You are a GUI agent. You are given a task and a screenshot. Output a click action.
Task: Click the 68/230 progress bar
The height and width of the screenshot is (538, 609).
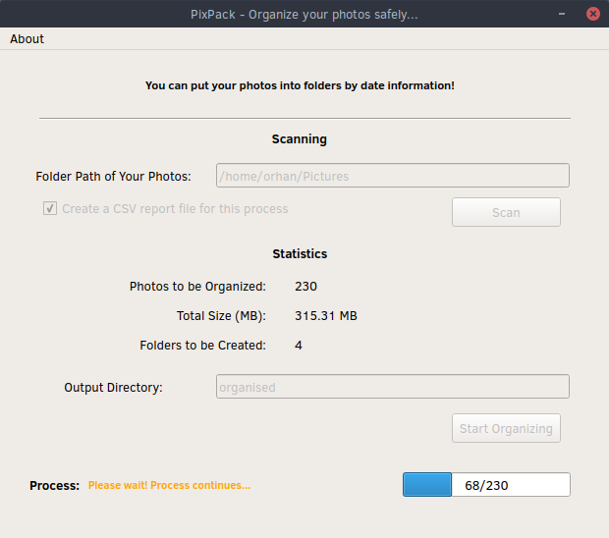(x=486, y=485)
